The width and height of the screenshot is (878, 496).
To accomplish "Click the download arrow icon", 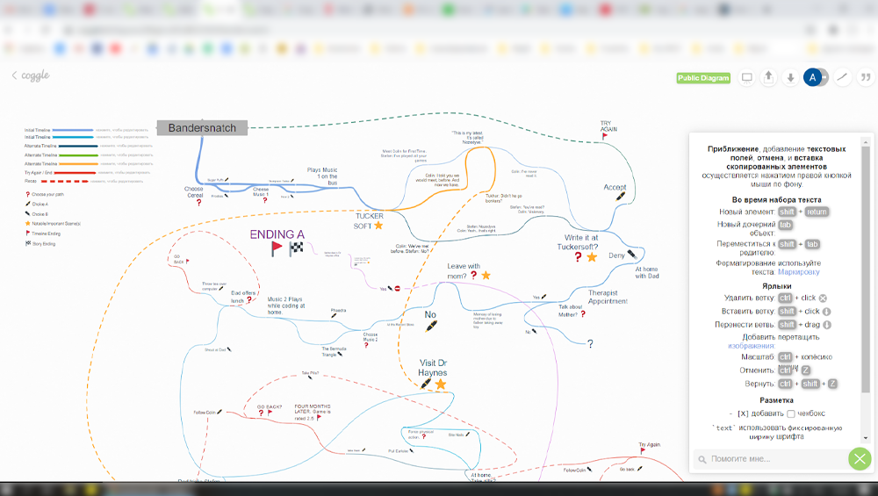I will tap(790, 77).
